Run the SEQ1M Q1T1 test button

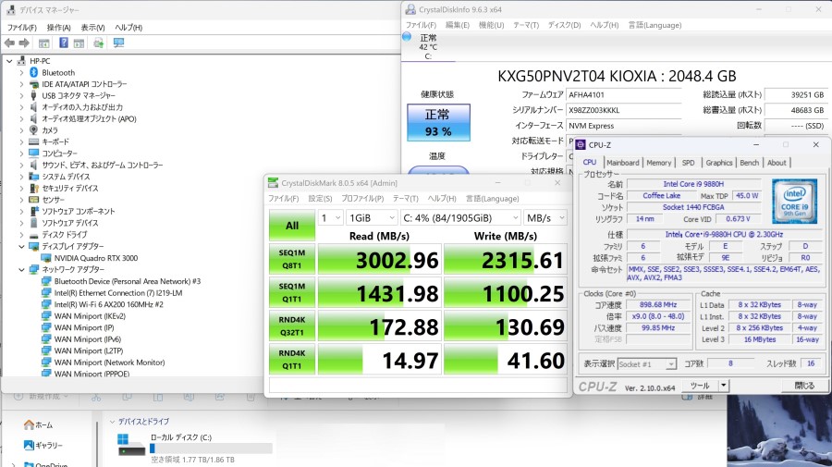(292, 292)
